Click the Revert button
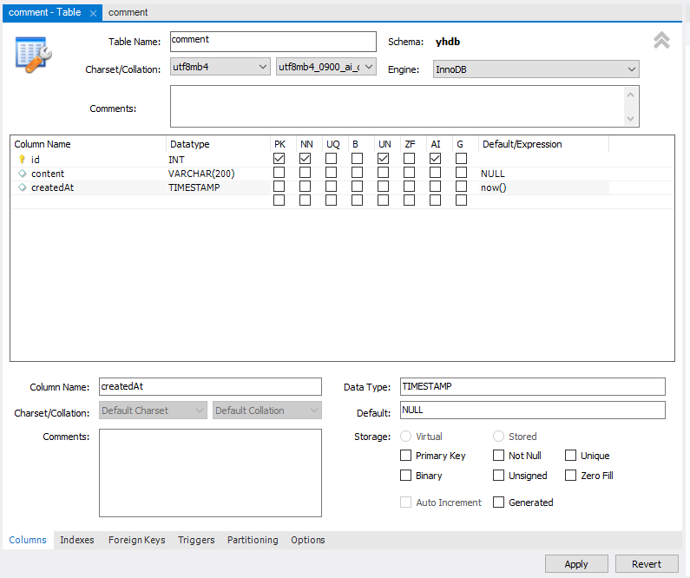Screen dimensions: 690x578 [x=647, y=564]
